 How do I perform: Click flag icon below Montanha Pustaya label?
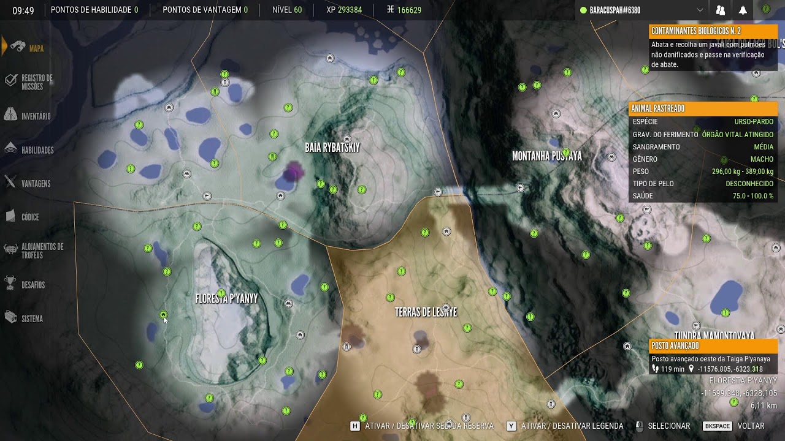(x=520, y=187)
